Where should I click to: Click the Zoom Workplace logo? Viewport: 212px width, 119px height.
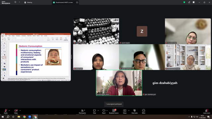click(x=6, y=2)
